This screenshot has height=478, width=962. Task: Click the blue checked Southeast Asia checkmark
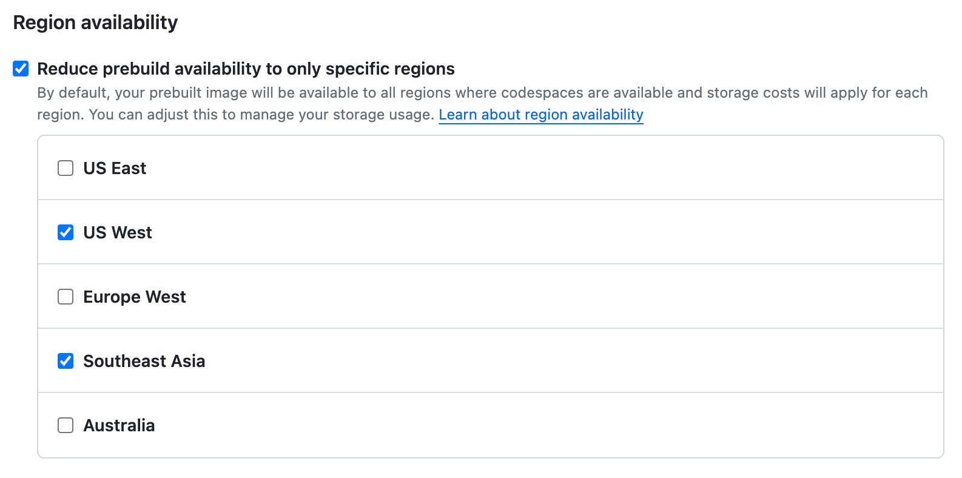[x=65, y=361]
